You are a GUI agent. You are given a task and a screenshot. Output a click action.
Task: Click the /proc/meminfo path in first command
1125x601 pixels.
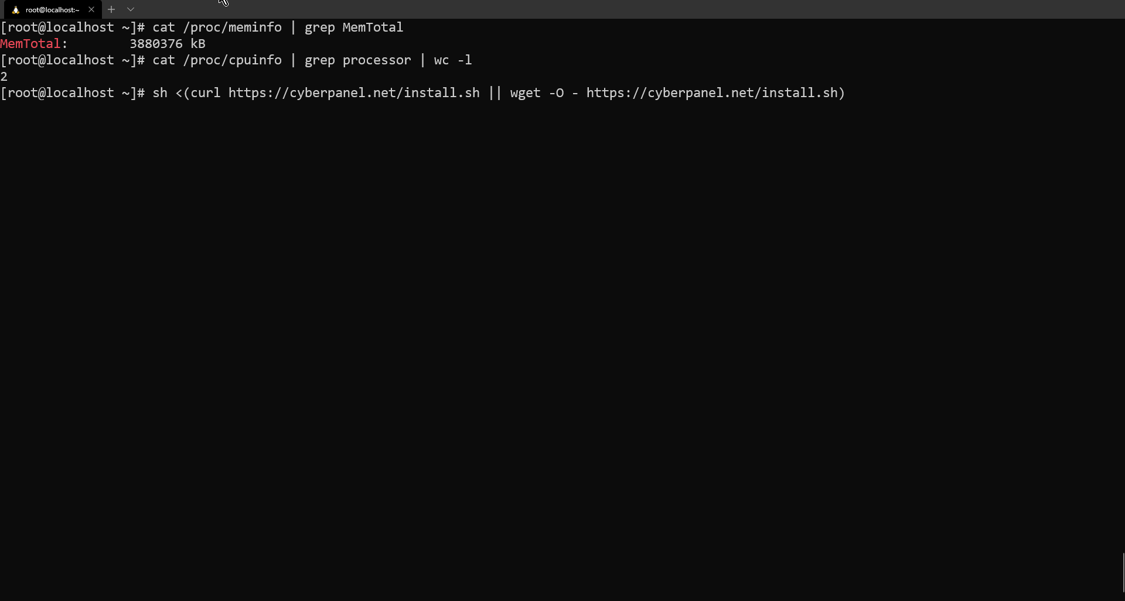tap(232, 28)
